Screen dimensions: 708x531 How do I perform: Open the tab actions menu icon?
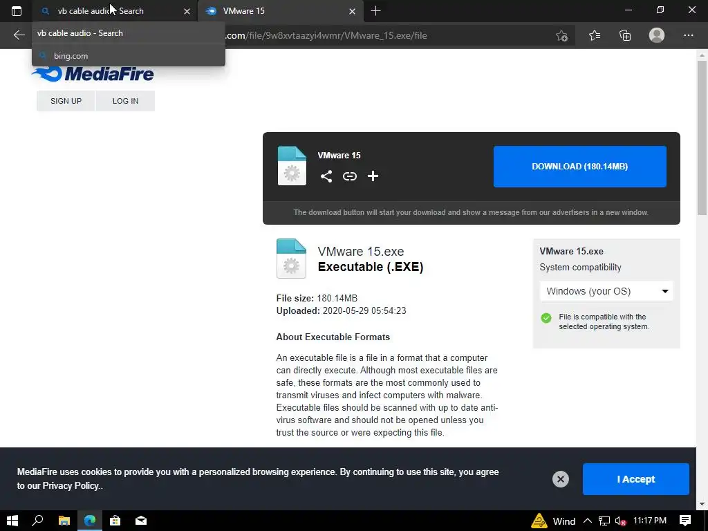coord(17,11)
